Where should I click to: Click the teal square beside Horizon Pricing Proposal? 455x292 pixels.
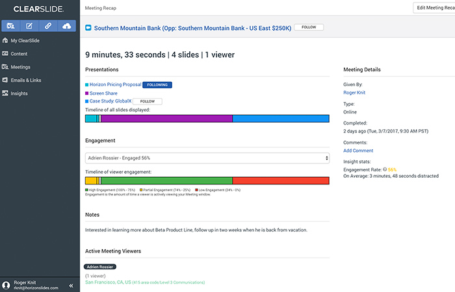[86, 84]
